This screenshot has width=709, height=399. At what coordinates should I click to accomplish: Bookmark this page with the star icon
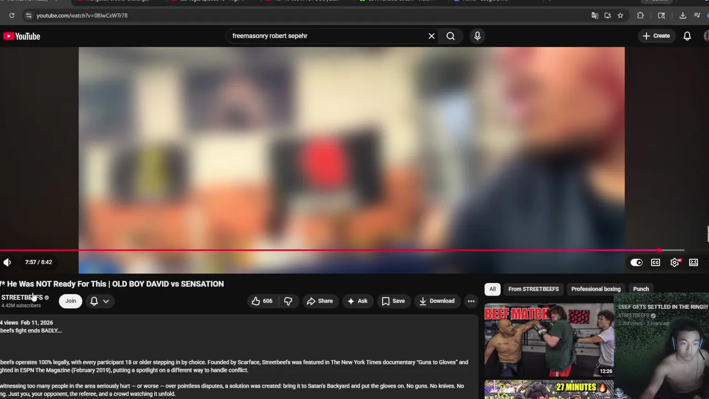pyautogui.click(x=620, y=16)
